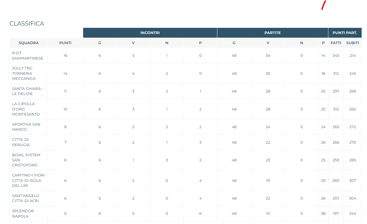The width and height of the screenshot is (367, 224).
Task: Click partite won value 34 for Sammartinese
Action: click(268, 56)
